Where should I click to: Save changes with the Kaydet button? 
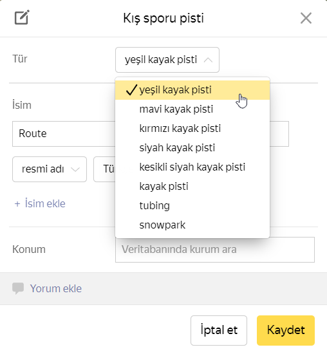286,330
